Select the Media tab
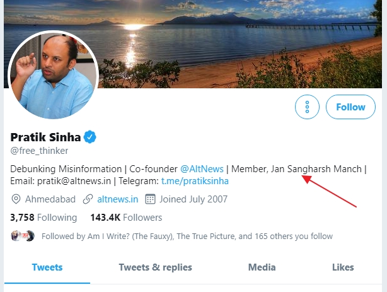 tap(262, 267)
